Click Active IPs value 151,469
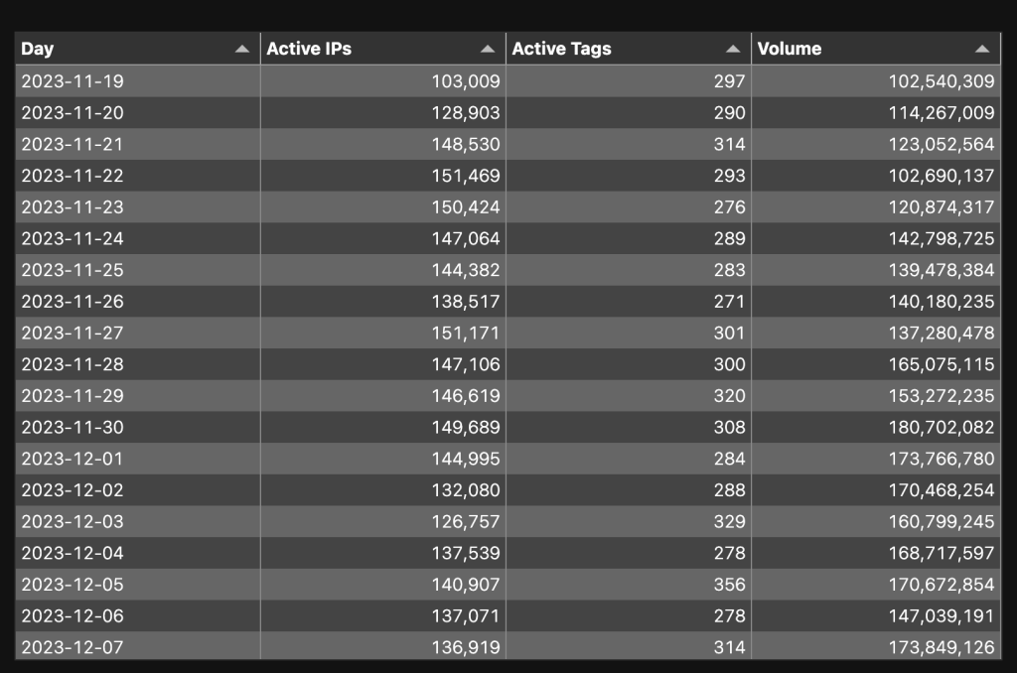The width and height of the screenshot is (1017, 673). pos(466,176)
